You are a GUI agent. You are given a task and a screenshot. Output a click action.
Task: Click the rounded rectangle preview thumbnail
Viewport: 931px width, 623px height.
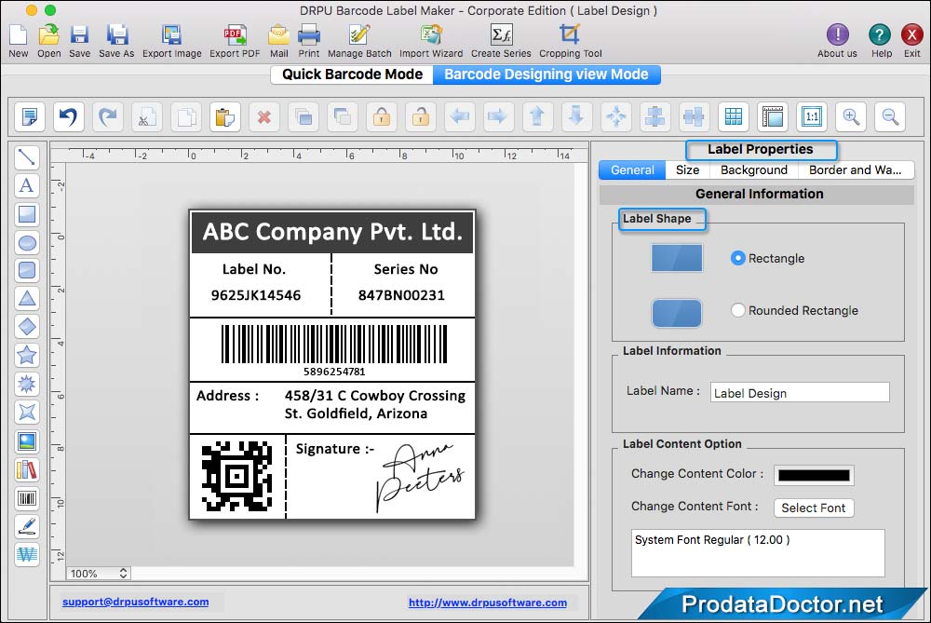(x=677, y=313)
